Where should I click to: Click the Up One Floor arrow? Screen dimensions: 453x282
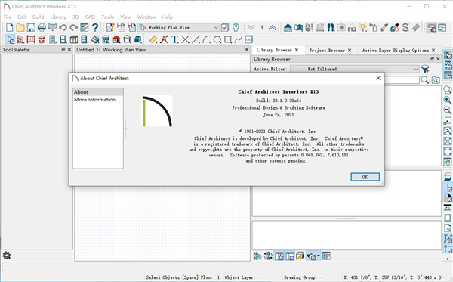pyautogui.click(x=272, y=27)
